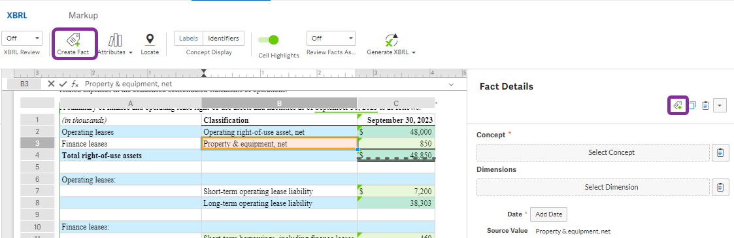The height and width of the screenshot is (238, 734).
Task: Select Labels in Concept Display
Action: pos(189,39)
